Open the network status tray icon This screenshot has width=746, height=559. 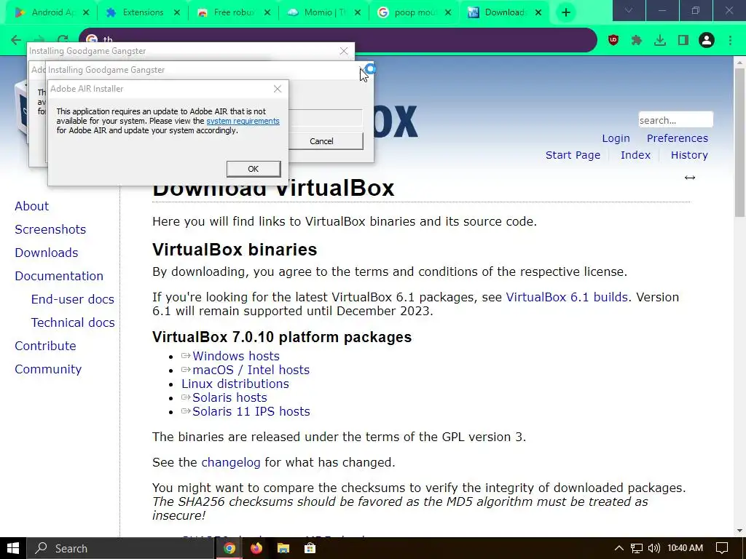point(636,548)
